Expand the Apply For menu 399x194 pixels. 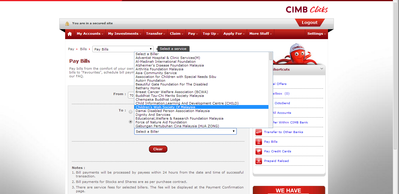coord(234,34)
